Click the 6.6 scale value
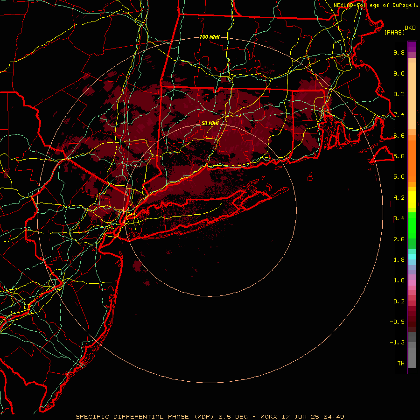 399,135
